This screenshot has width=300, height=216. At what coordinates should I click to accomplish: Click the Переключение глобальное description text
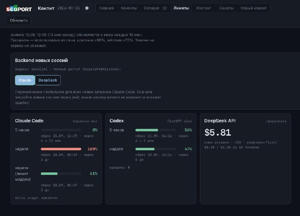pyautogui.click(x=88, y=97)
